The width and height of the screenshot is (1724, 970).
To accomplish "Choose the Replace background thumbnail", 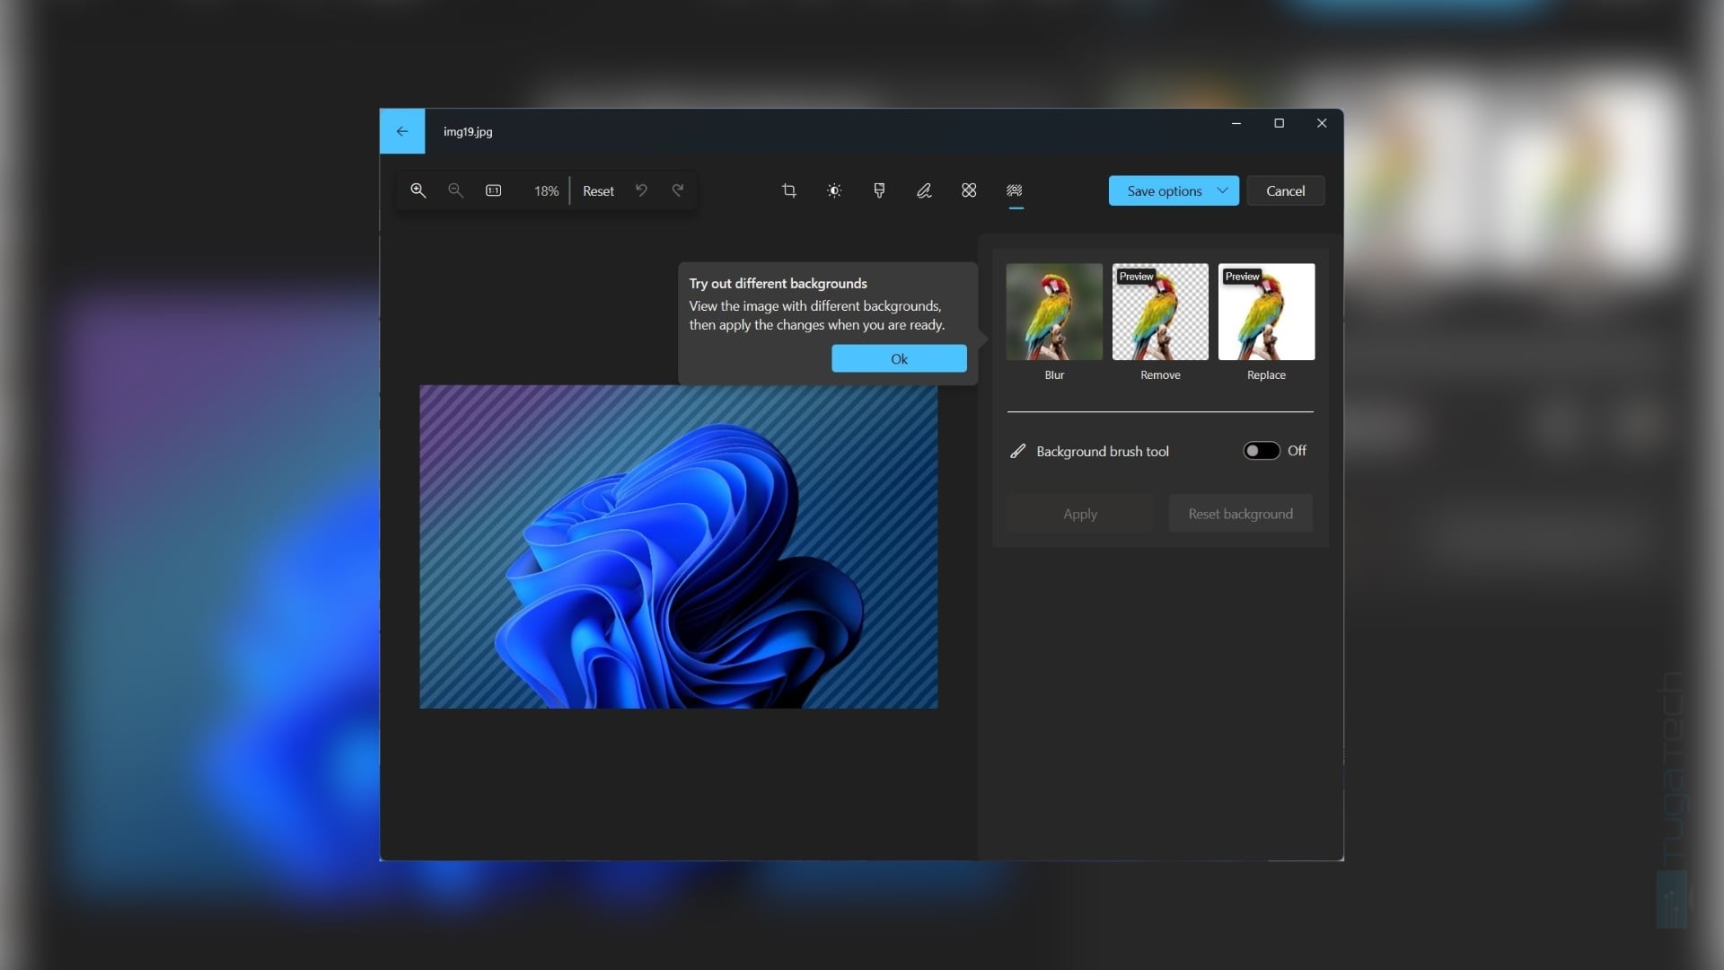I will click(x=1266, y=312).
